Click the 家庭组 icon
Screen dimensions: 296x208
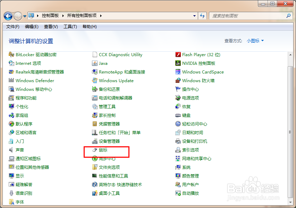(11, 115)
